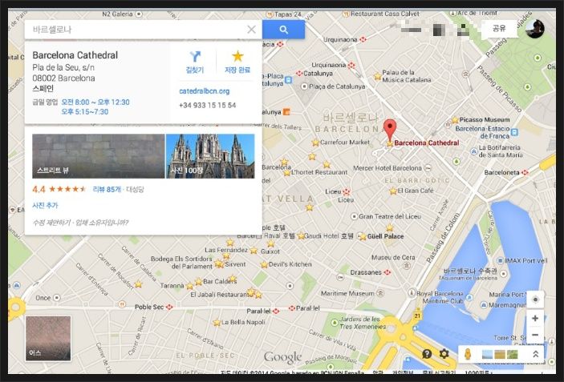This screenshot has height=382, width=564.
Task: Zoom in with the plus button
Action: (535, 318)
